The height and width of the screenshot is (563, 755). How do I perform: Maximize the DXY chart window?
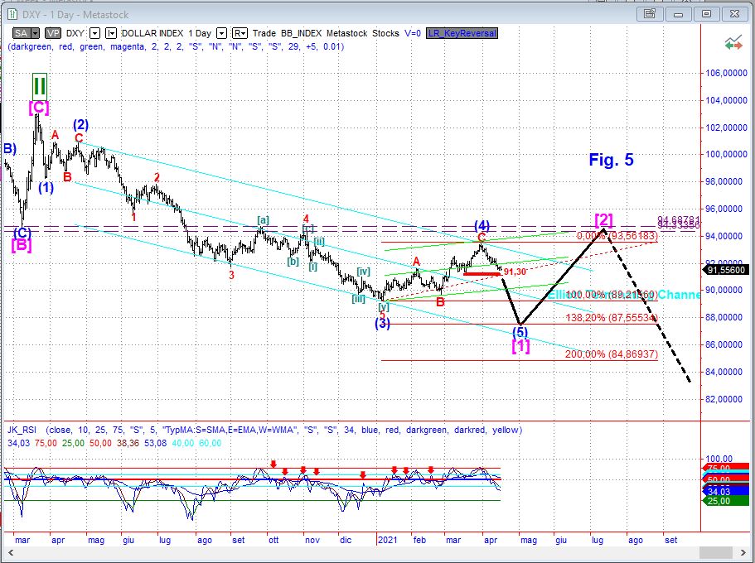[x=706, y=14]
